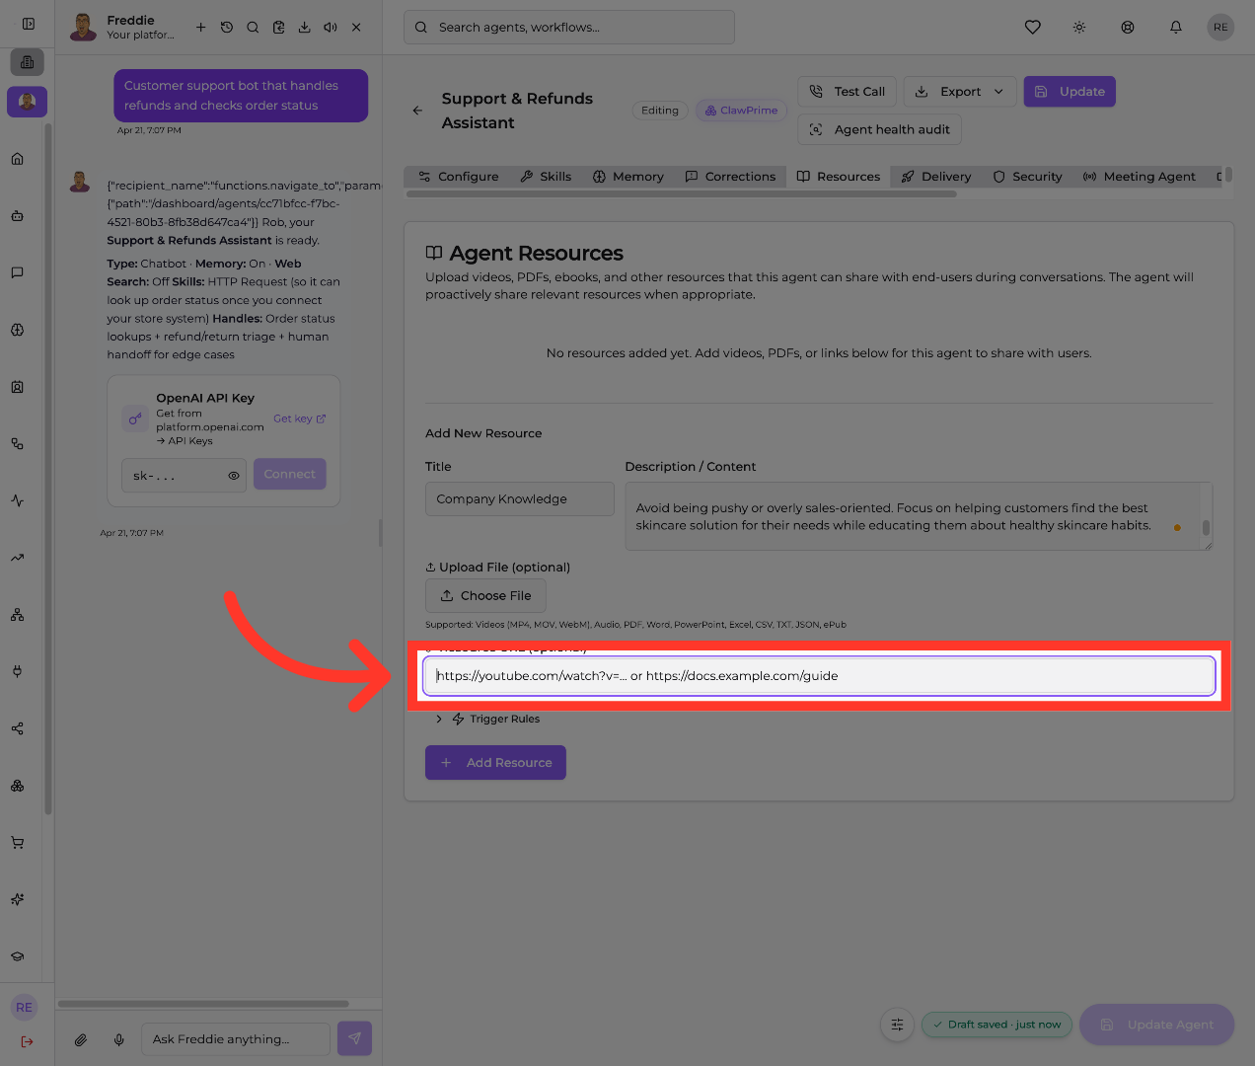The height and width of the screenshot is (1066, 1255).
Task: Click the Description / Content text area
Action: tap(919, 516)
